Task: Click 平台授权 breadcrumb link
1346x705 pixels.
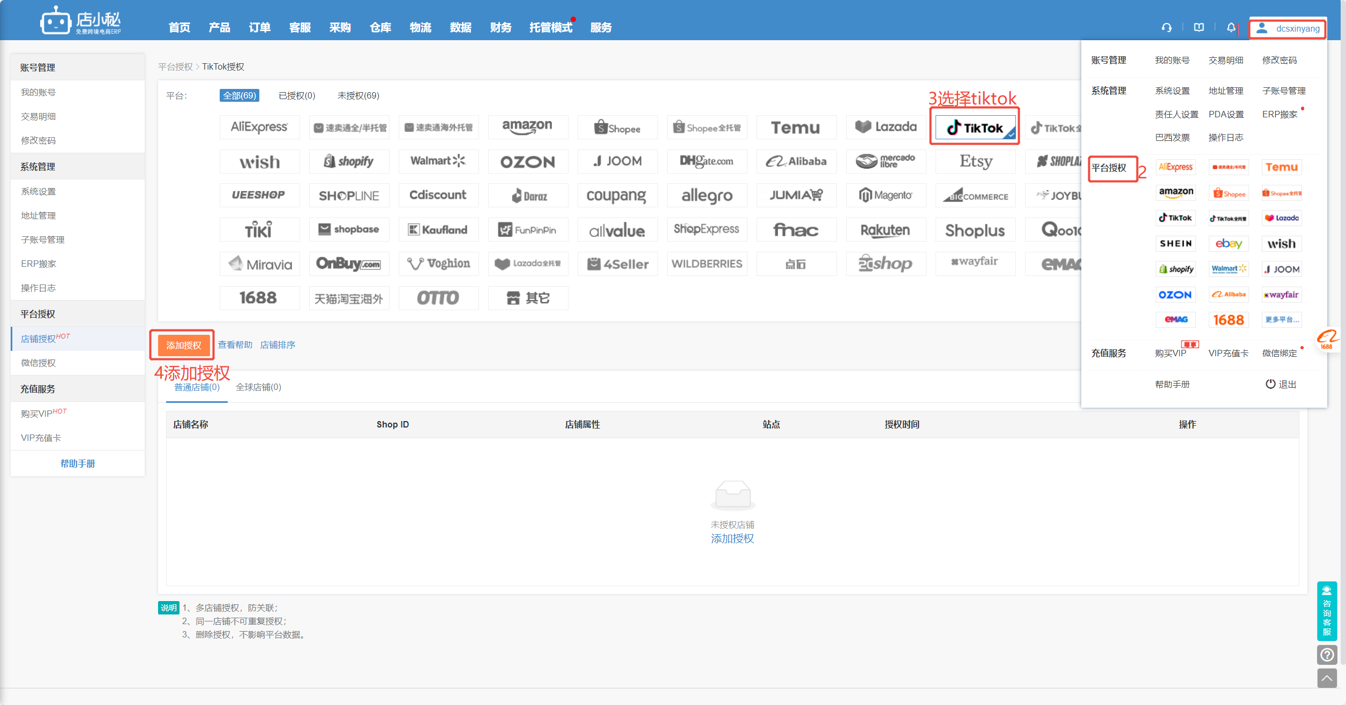Action: point(175,66)
